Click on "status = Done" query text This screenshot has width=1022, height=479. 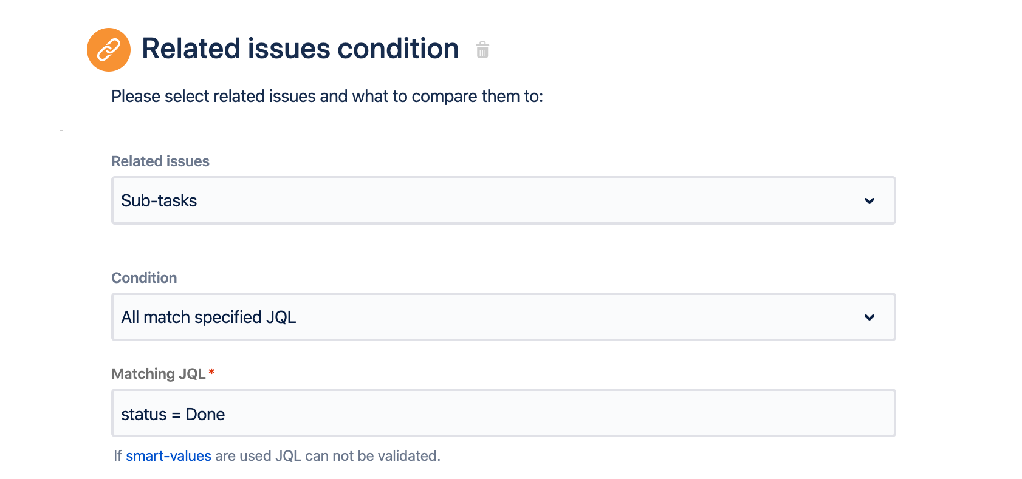(173, 415)
